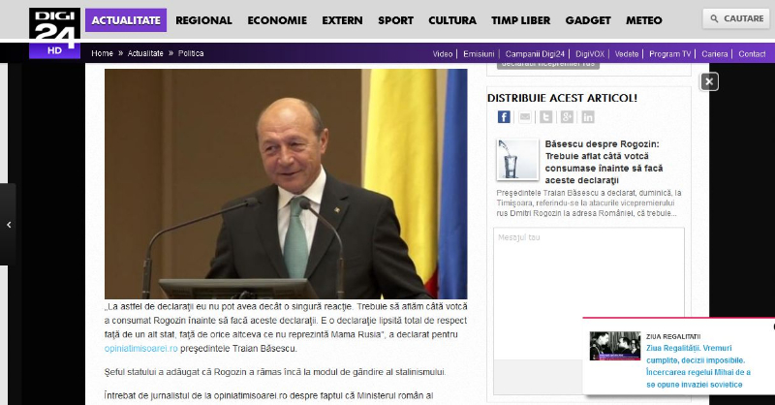Viewport: 775px width, 405px height.
Task: Follow the opiniatimisoarea.ro link
Action: click(140, 349)
